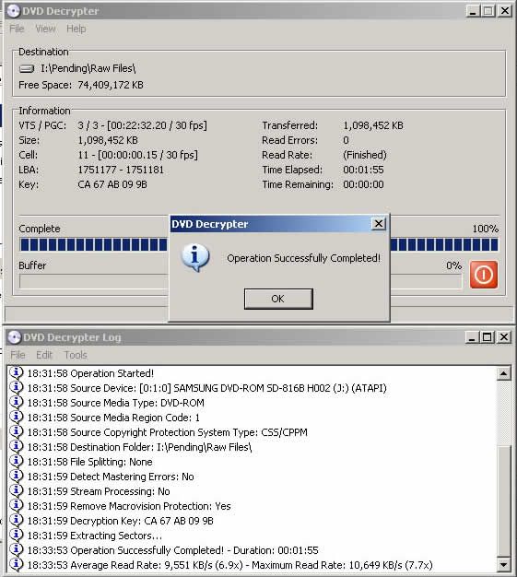Click info icon beside Remove Macrovision entry

click(16, 505)
